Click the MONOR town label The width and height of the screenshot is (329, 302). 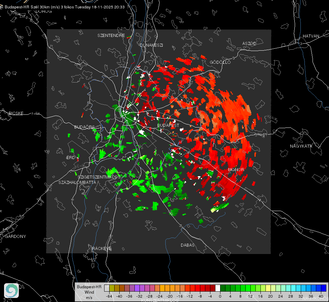pyautogui.click(x=236, y=170)
